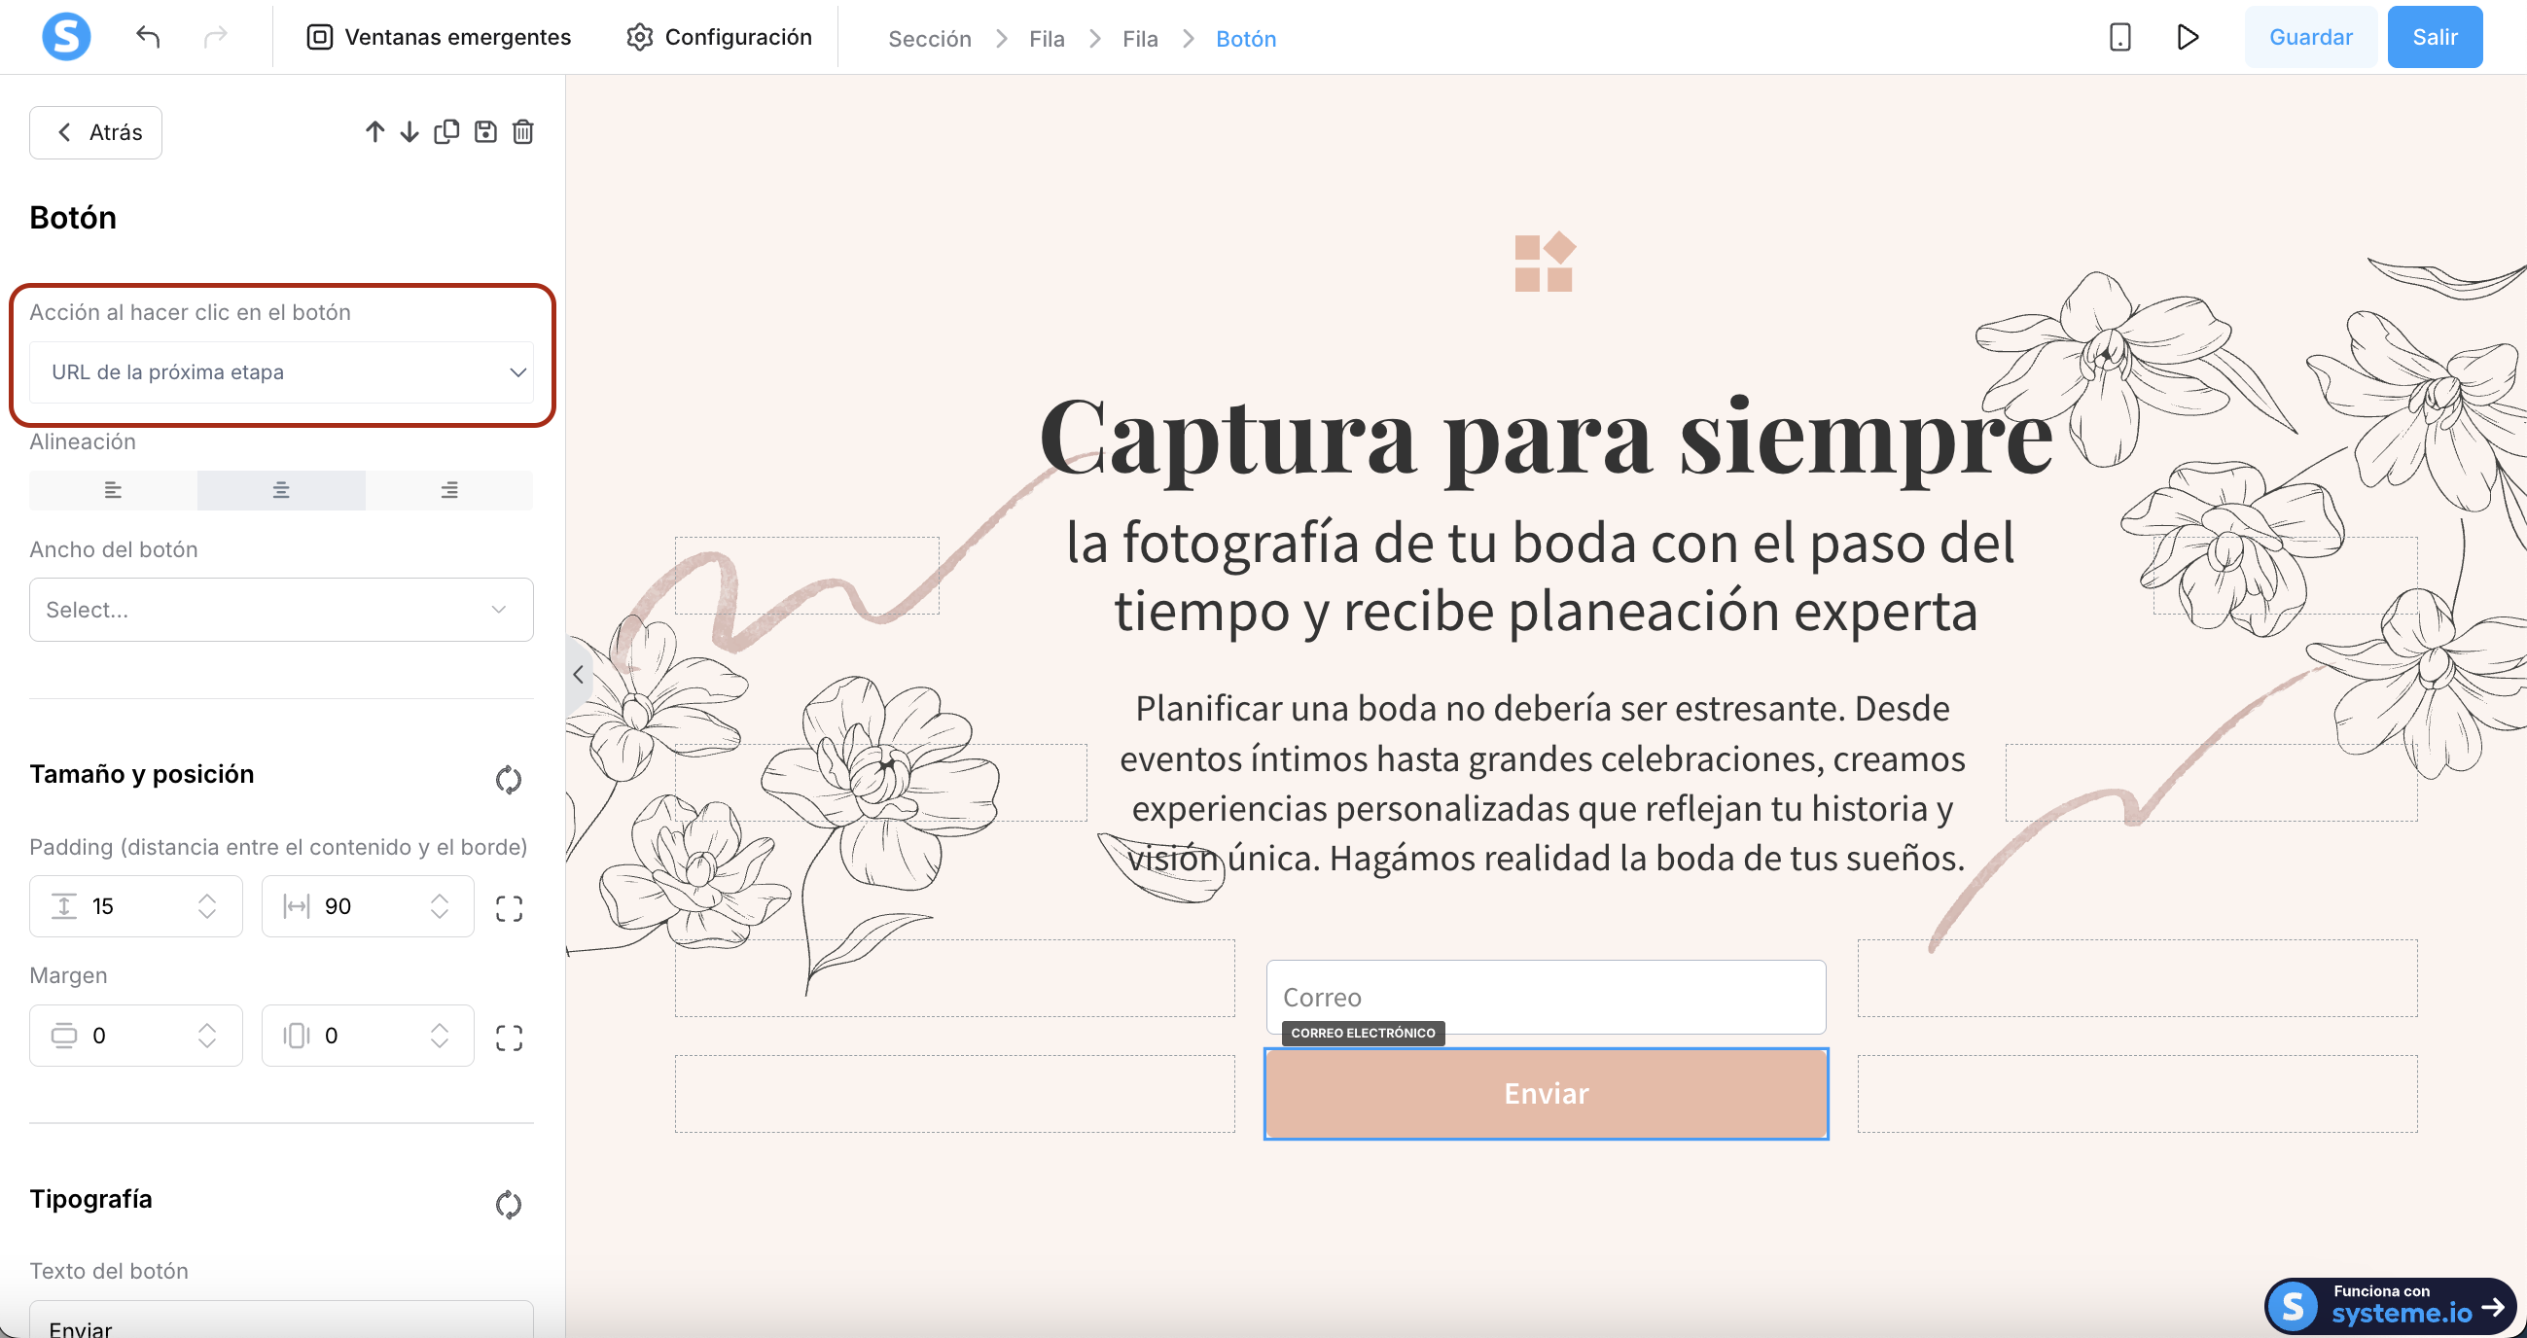Click the preview play icon
Image resolution: width=2527 pixels, height=1338 pixels.
(x=2187, y=37)
